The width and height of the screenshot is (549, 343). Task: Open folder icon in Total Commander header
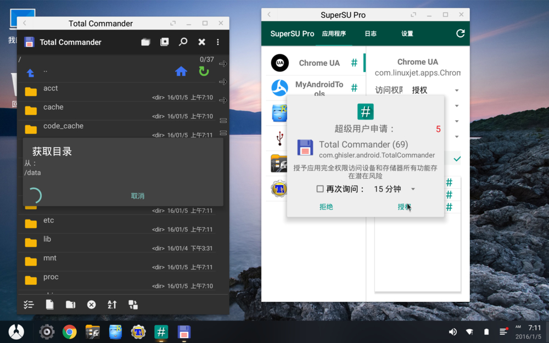[145, 42]
